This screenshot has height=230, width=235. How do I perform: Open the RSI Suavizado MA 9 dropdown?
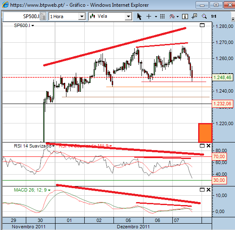tap(111, 146)
